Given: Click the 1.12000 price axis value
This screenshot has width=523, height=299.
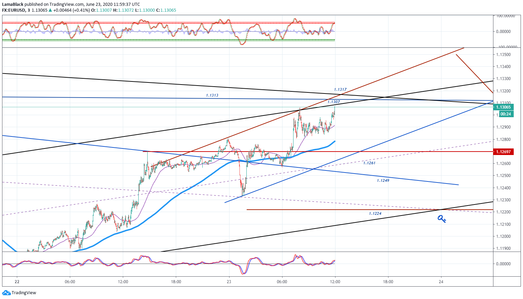Looking at the screenshot, I should click(503, 236).
